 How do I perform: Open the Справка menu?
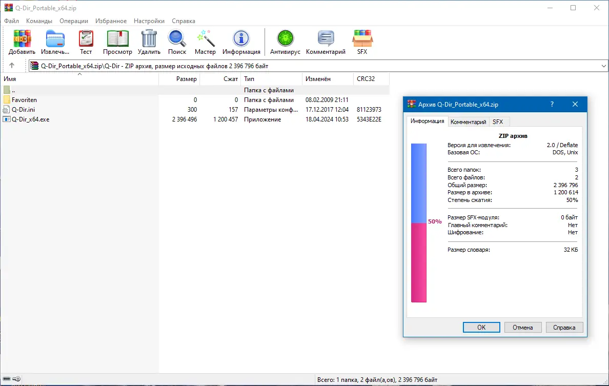(184, 21)
